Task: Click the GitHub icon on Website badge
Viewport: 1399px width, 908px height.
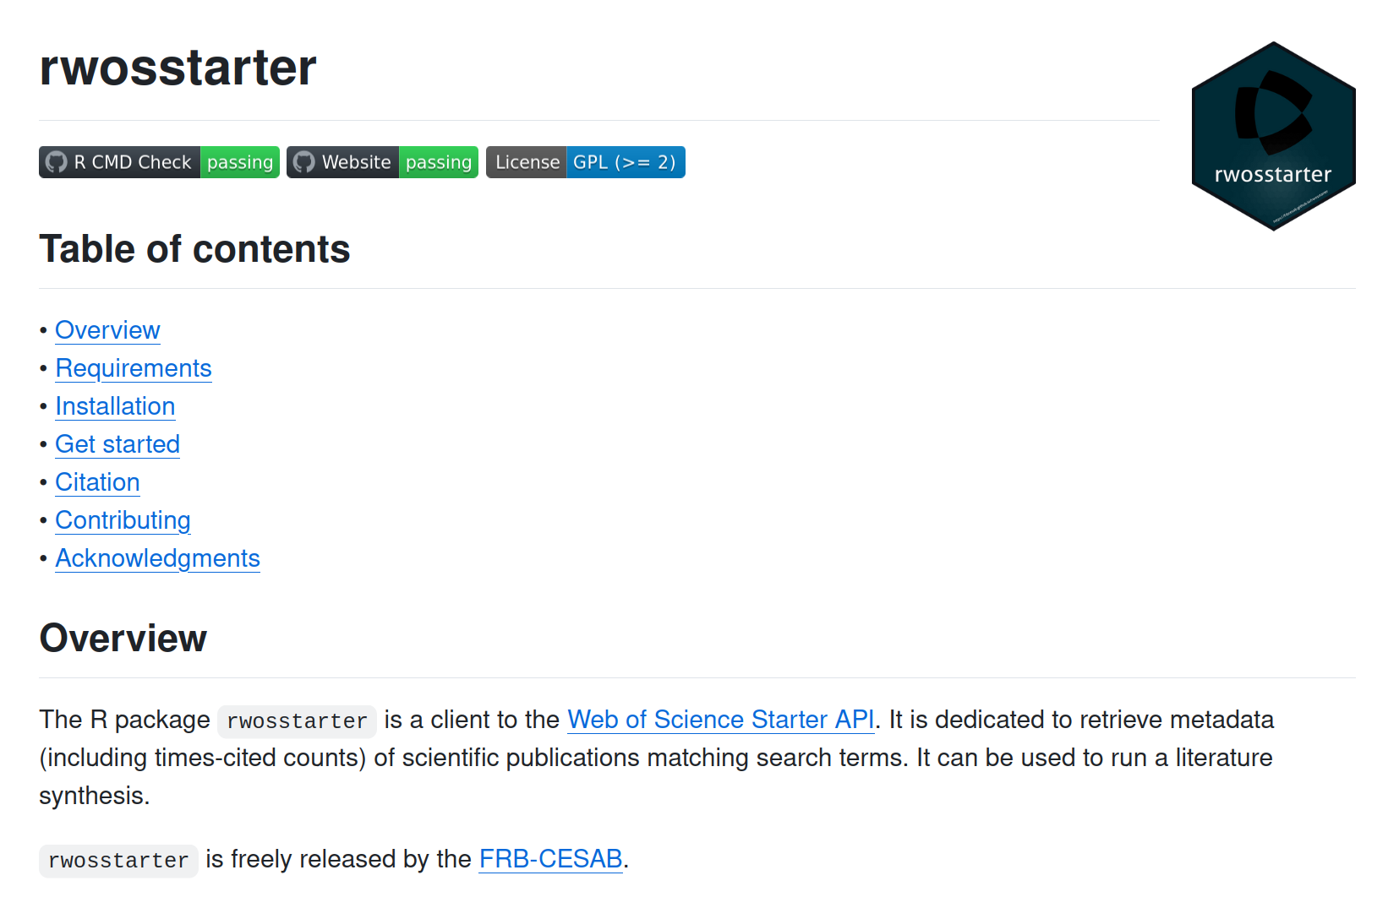Action: click(x=304, y=162)
